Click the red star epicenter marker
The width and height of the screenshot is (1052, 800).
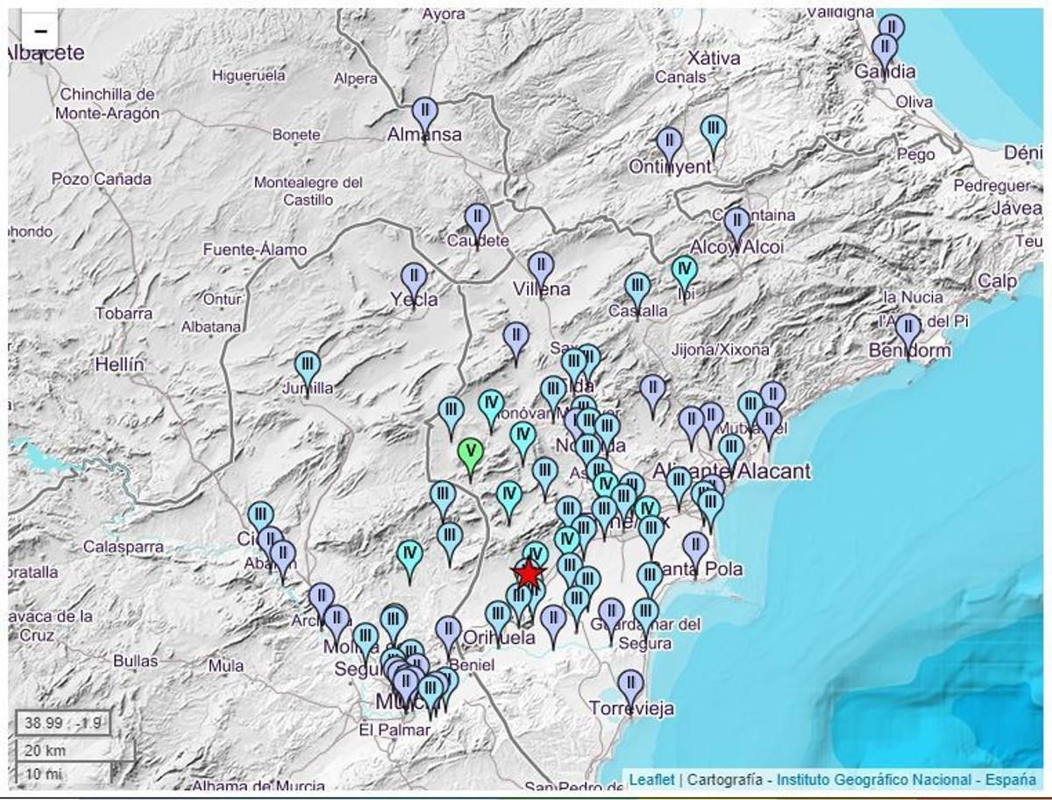coord(529,574)
